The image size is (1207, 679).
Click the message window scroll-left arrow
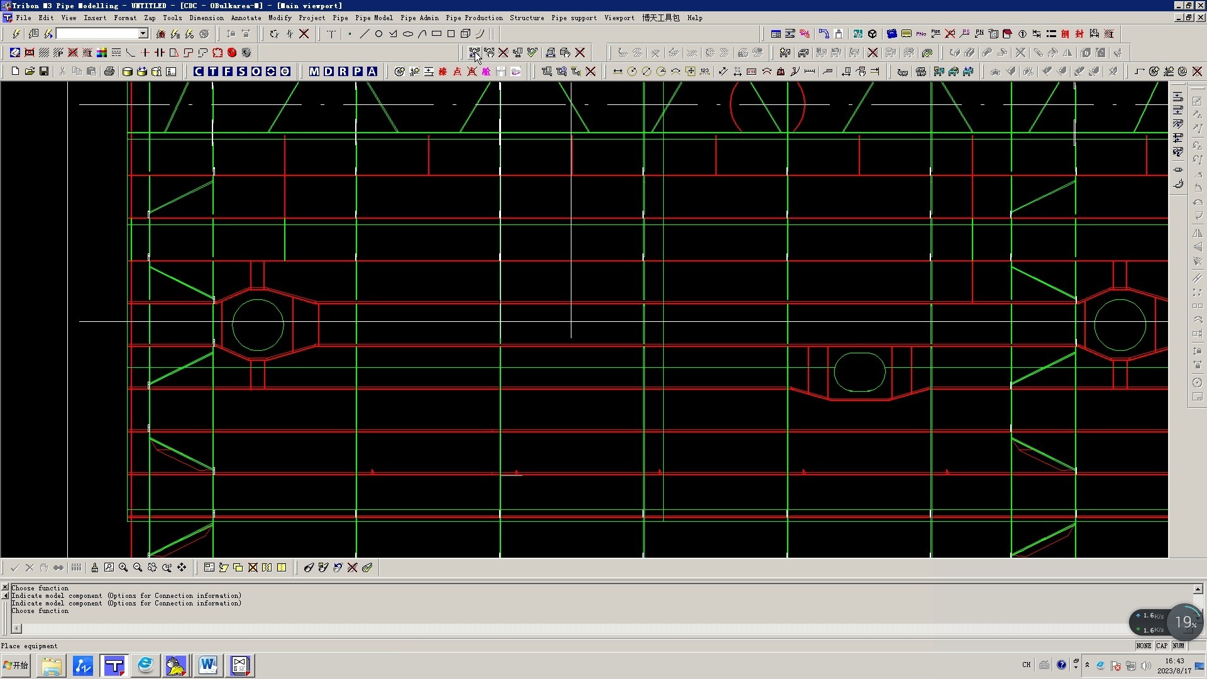(x=17, y=629)
